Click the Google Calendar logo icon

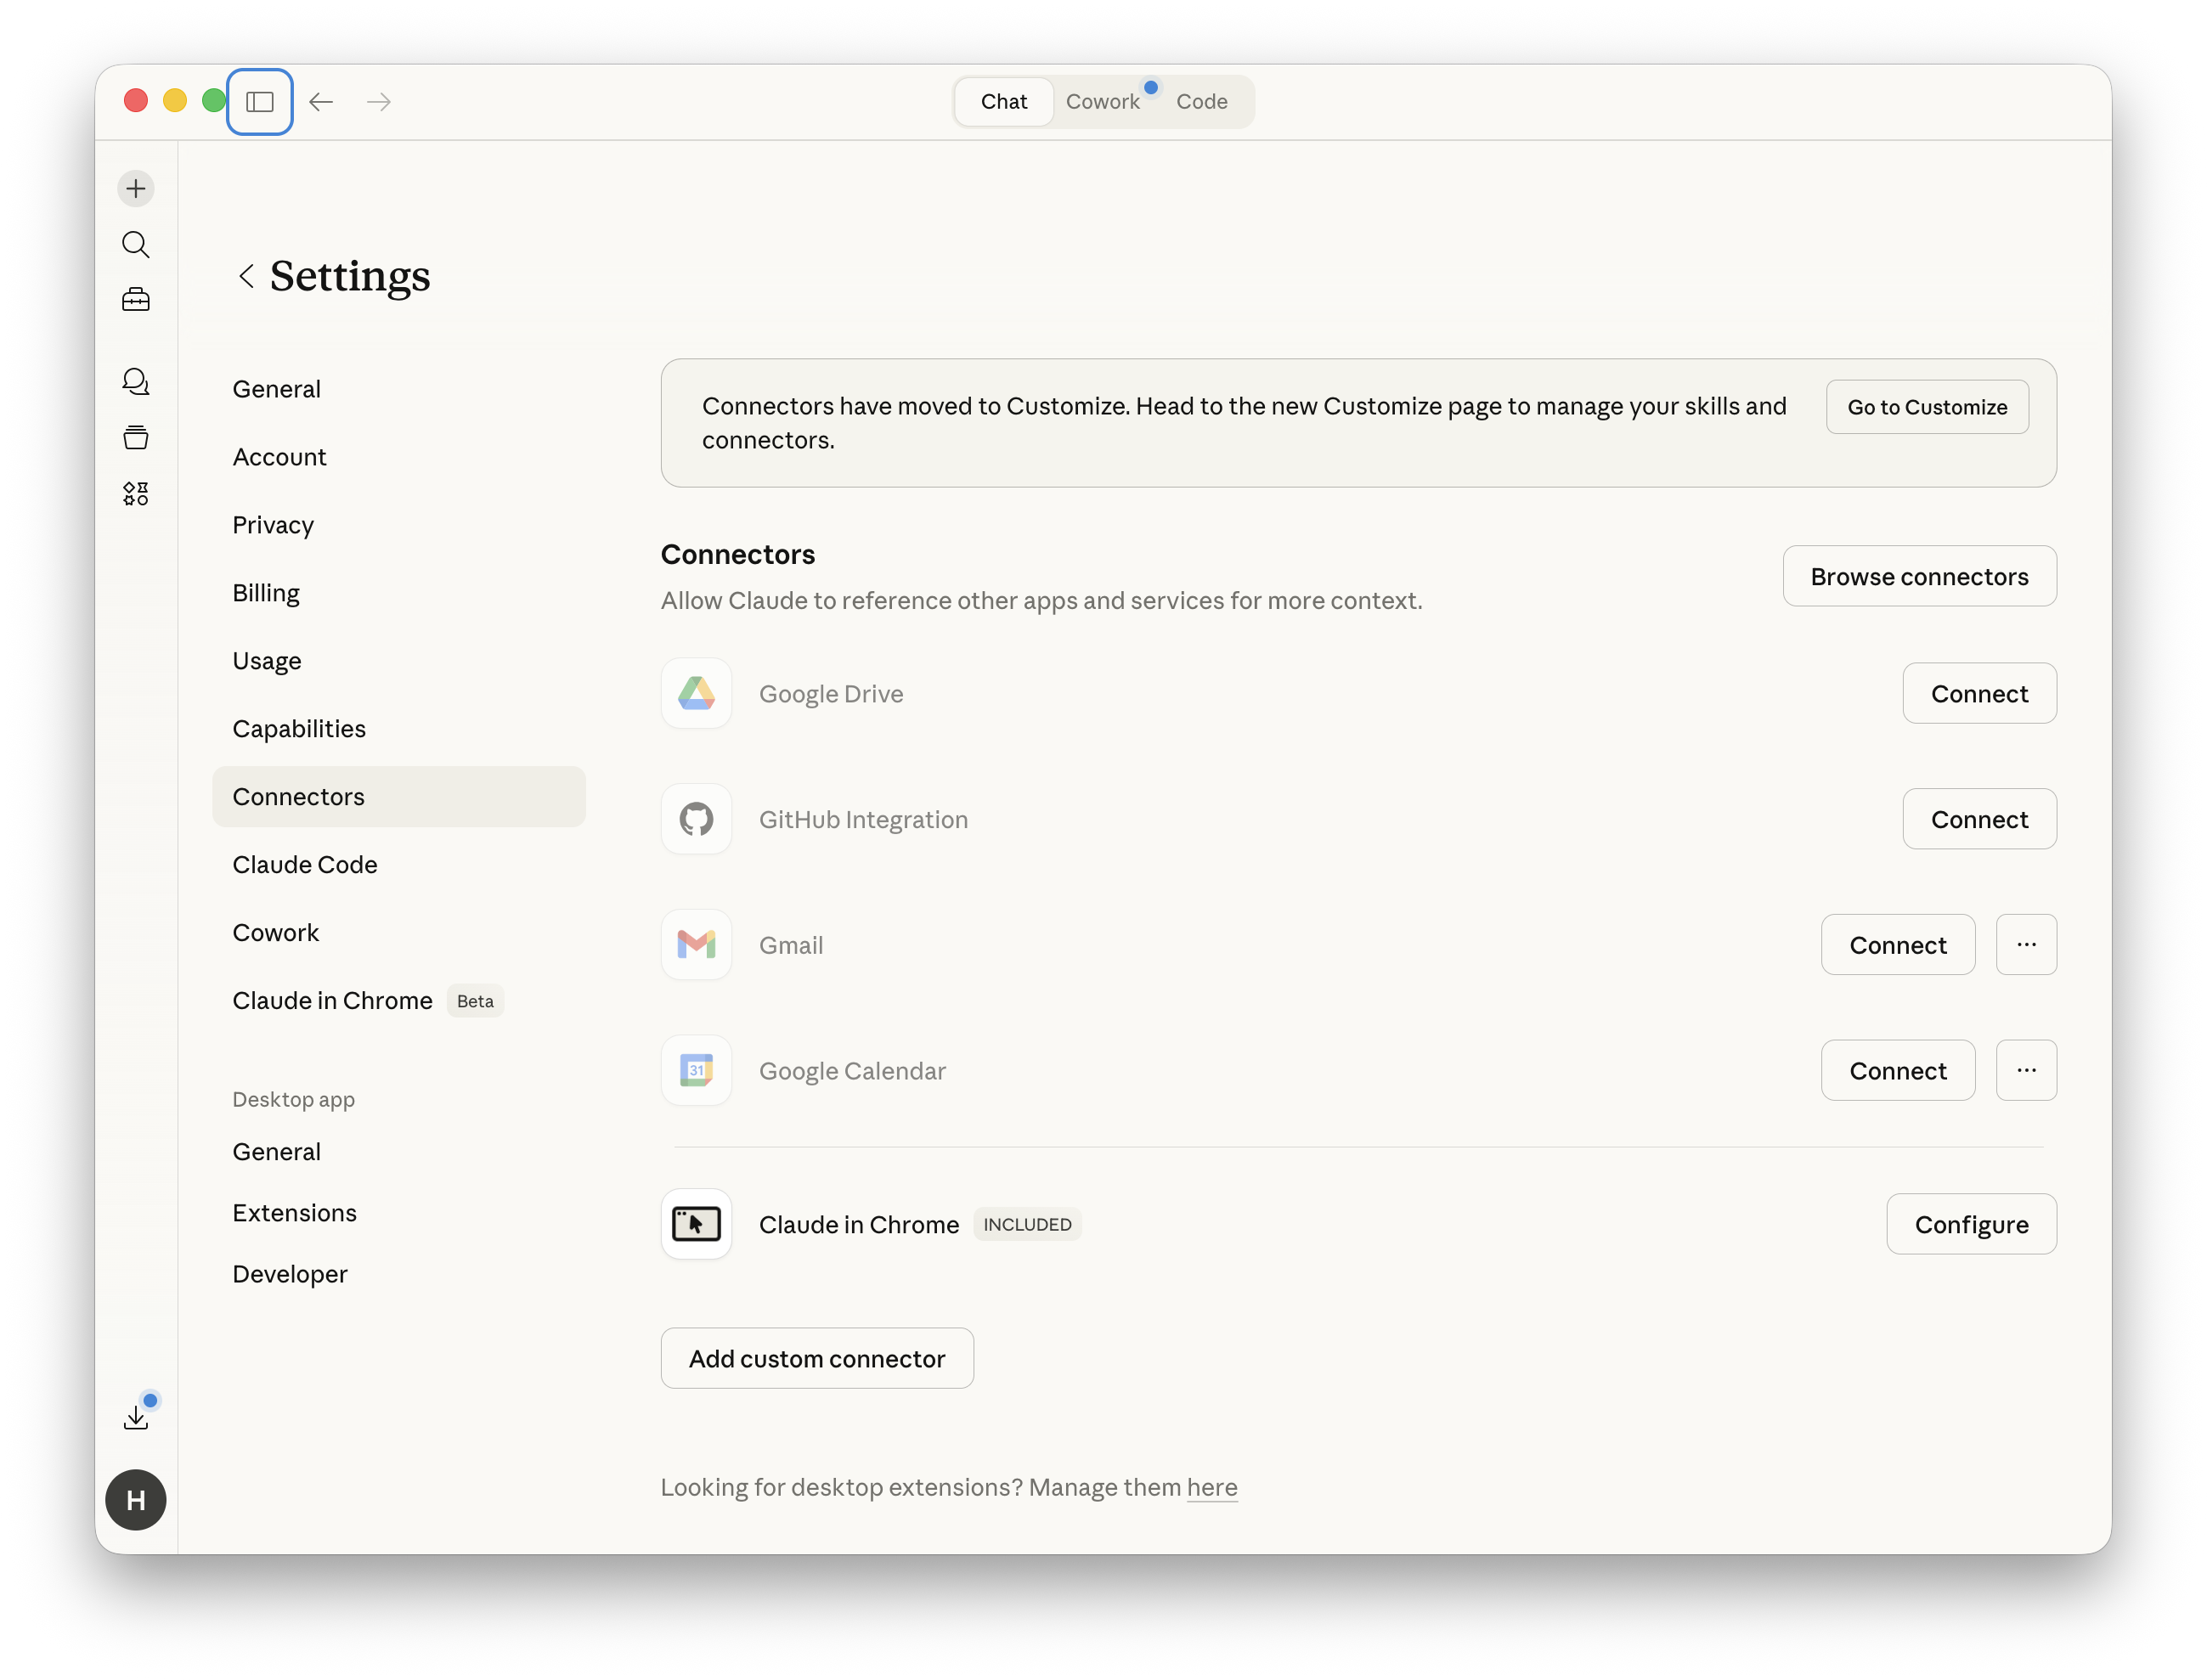(x=696, y=1070)
